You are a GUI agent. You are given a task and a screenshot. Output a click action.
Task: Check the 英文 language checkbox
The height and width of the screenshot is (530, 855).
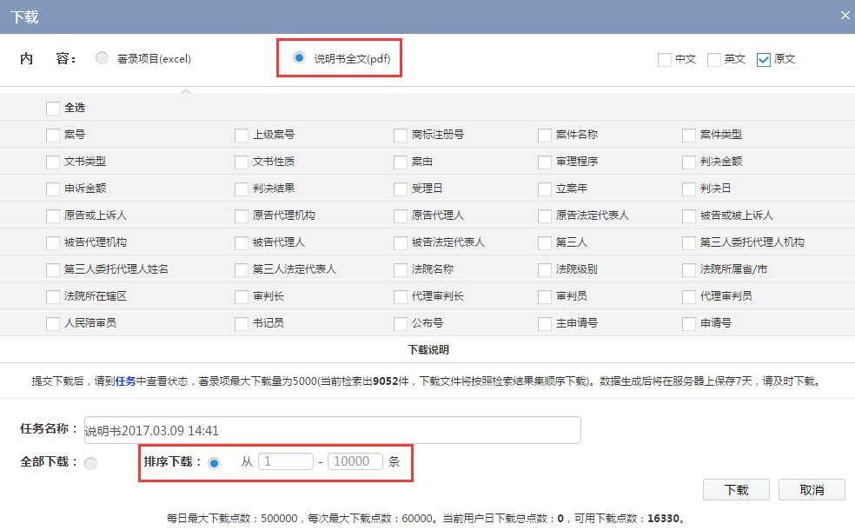point(714,59)
